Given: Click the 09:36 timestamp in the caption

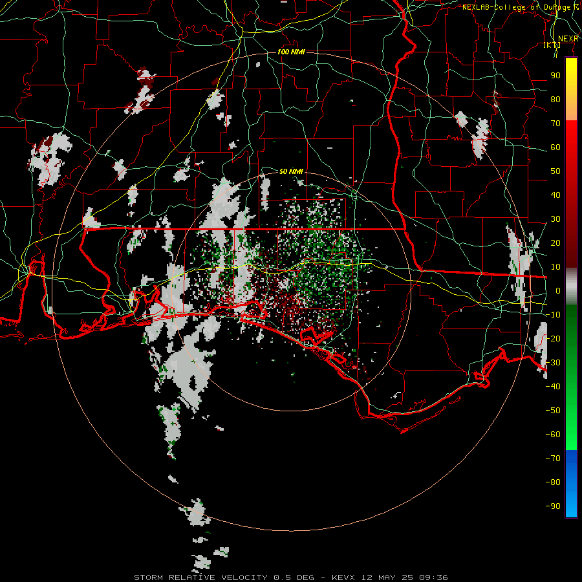Looking at the screenshot, I should coord(433,577).
